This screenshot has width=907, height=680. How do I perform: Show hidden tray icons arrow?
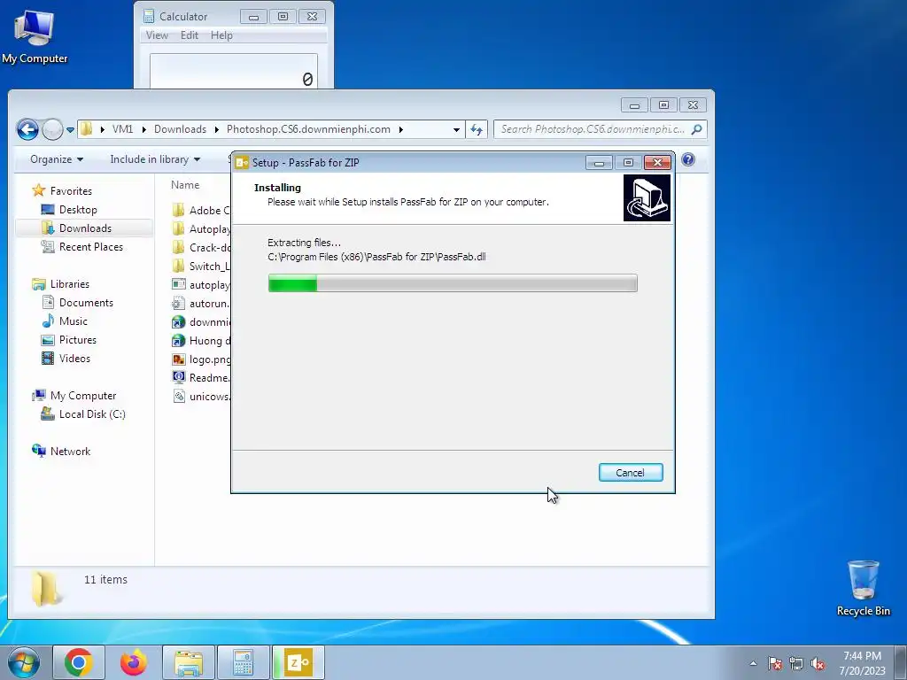[x=753, y=663]
